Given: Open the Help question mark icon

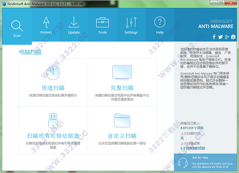Looking at the screenshot, I should point(160,22).
